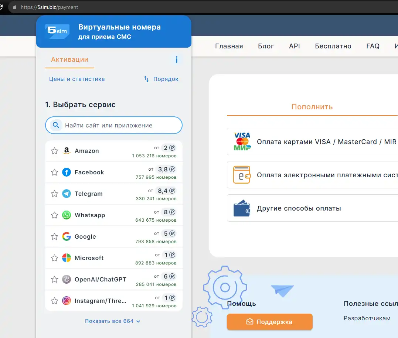The width and height of the screenshot is (398, 338).
Task: Click the browser reload icon
Action: point(1,7)
